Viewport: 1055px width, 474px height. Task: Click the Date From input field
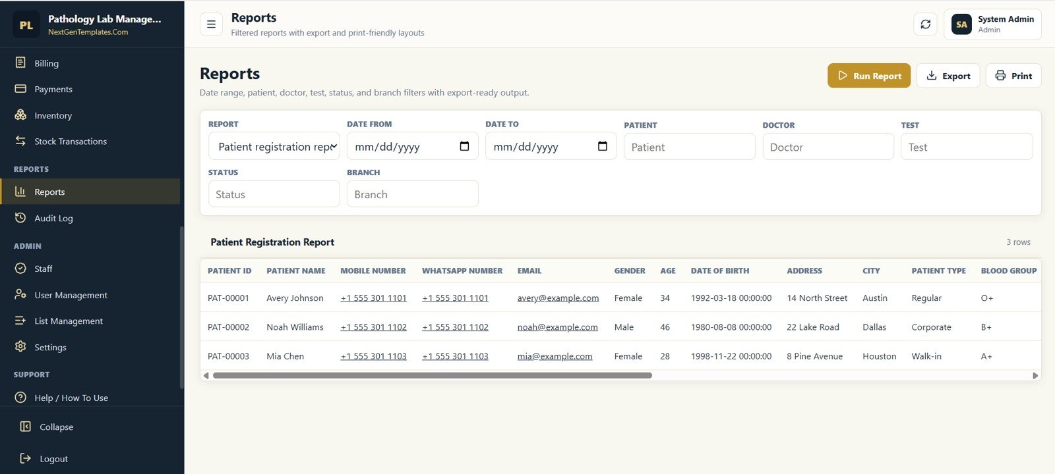click(x=413, y=146)
